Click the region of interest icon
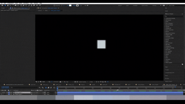The width and height of the screenshot is (185, 104). [x=75, y=82]
